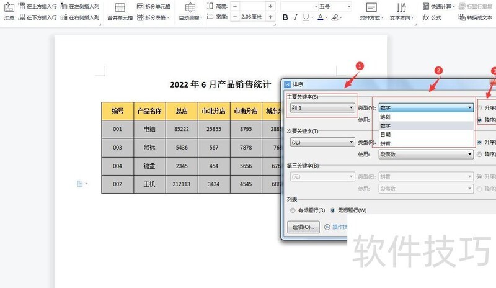Click the table cell 002
Image resolution: width=496 pixels, height=288 pixels.
point(117,184)
